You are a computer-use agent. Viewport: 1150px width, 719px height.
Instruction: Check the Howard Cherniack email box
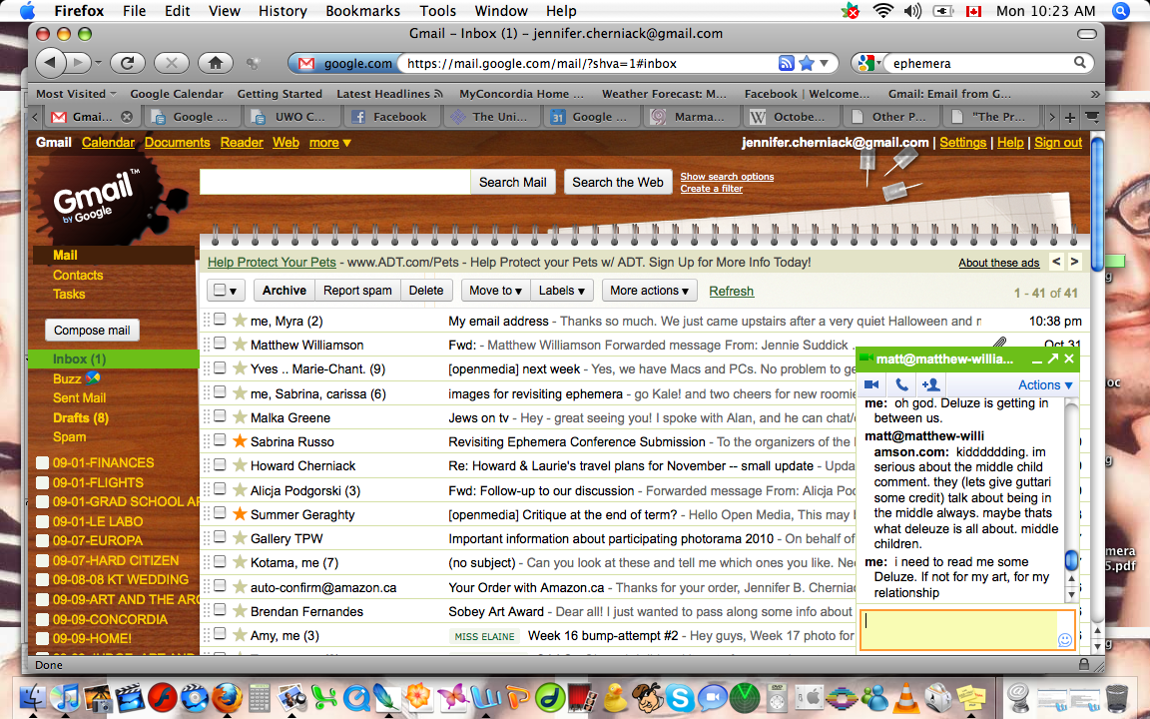220,465
